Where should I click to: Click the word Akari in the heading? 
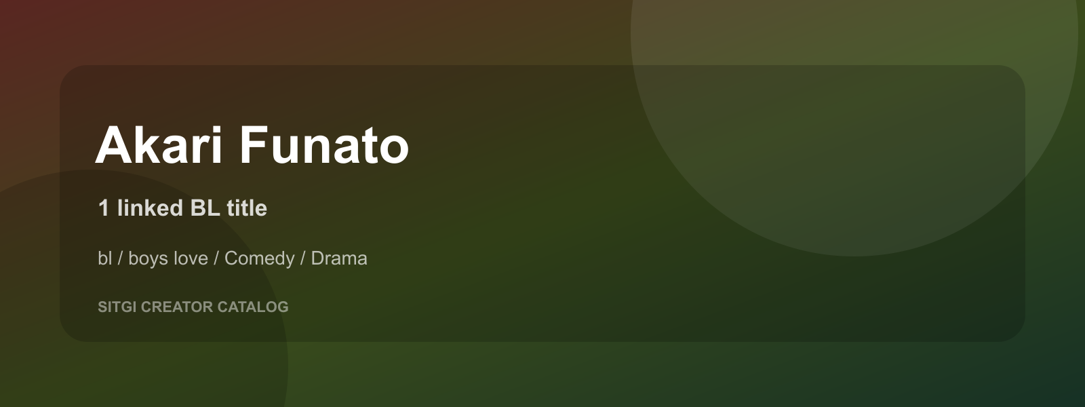pyautogui.click(x=159, y=144)
